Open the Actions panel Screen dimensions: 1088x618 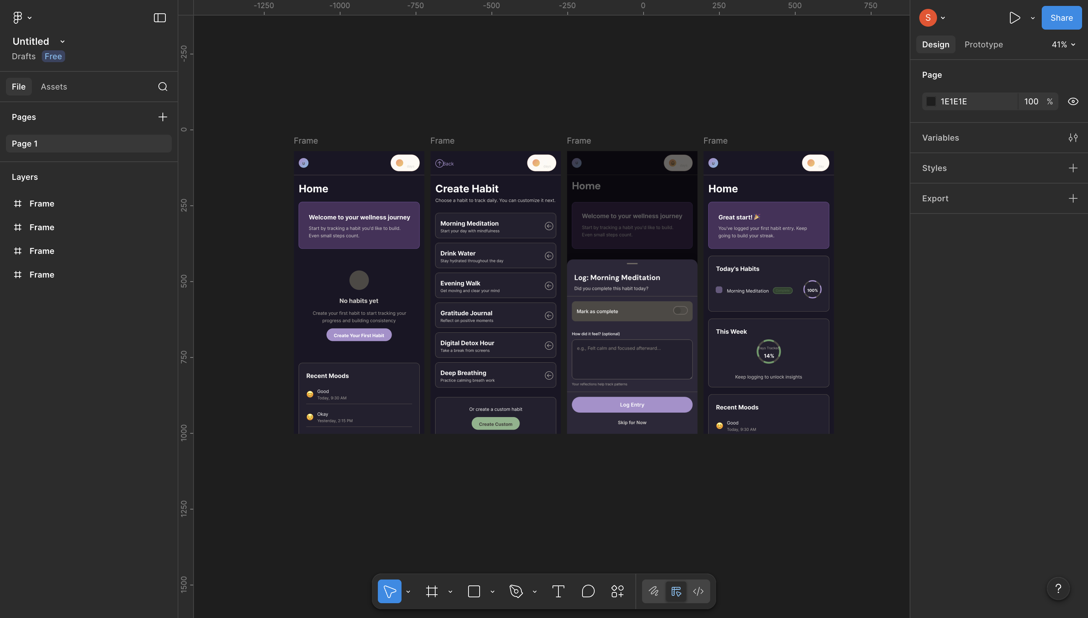(x=617, y=591)
